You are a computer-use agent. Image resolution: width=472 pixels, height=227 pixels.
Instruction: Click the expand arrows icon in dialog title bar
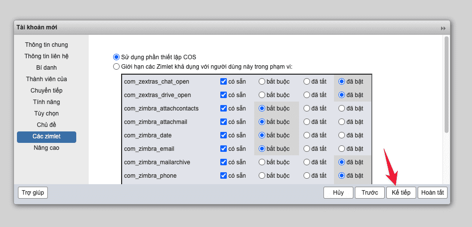point(443,28)
